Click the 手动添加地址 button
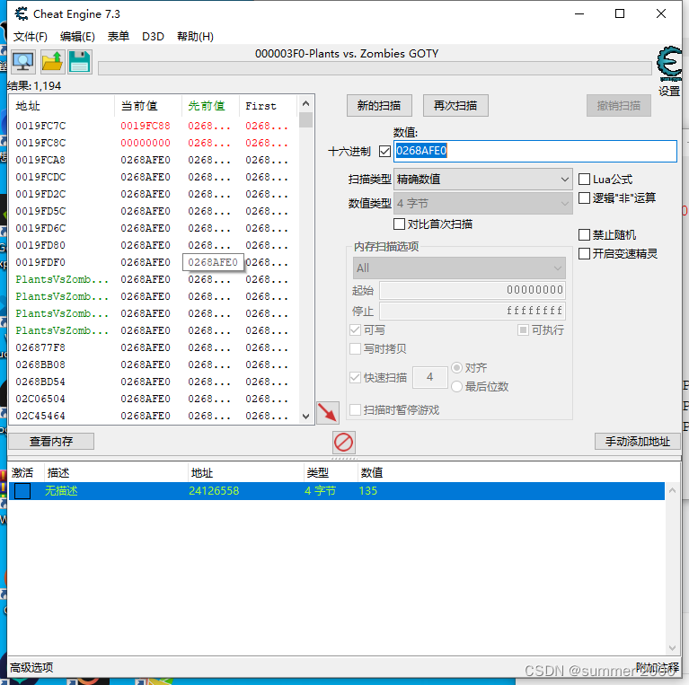 click(638, 442)
